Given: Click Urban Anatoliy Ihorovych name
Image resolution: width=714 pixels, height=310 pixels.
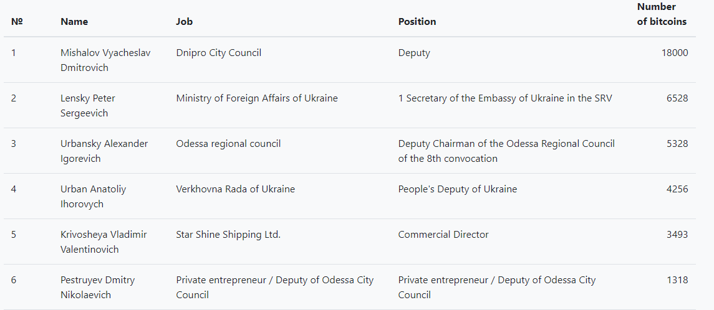Looking at the screenshot, I should 93,197.
